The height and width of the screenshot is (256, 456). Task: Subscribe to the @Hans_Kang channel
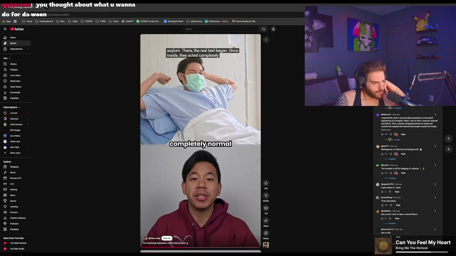(x=167, y=238)
